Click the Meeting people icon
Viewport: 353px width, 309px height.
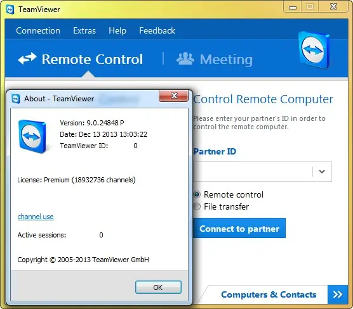click(x=185, y=59)
